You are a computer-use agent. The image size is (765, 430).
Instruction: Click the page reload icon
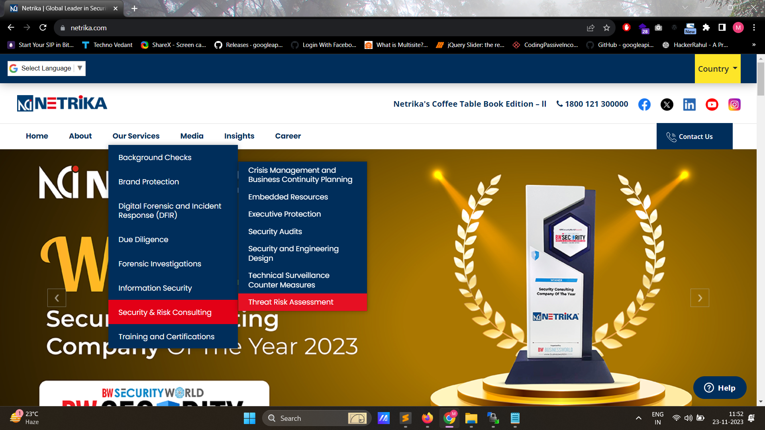[x=43, y=28]
